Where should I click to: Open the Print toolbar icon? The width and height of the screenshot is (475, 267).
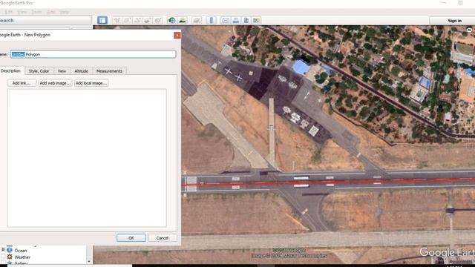(x=236, y=20)
